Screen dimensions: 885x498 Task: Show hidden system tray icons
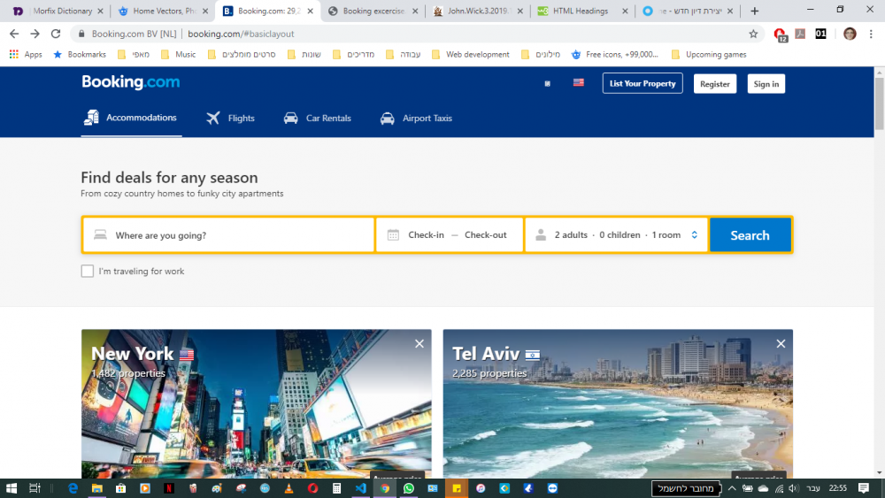tap(732, 488)
